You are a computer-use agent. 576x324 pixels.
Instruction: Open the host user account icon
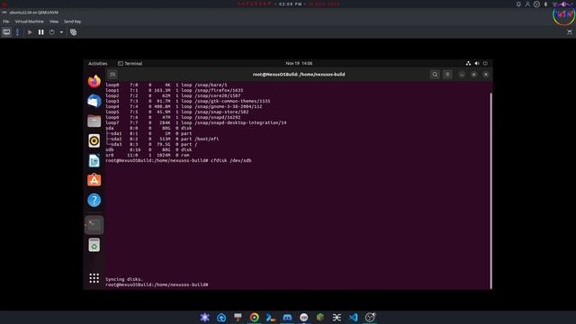(x=527, y=4)
